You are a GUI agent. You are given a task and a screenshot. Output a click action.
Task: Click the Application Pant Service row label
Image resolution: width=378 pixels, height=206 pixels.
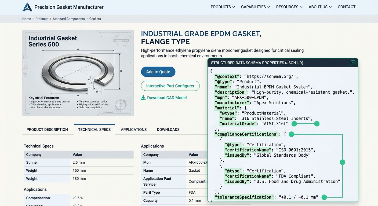(x=157, y=182)
